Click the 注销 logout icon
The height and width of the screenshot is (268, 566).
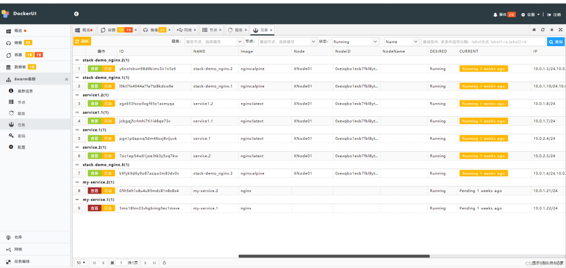pos(549,15)
